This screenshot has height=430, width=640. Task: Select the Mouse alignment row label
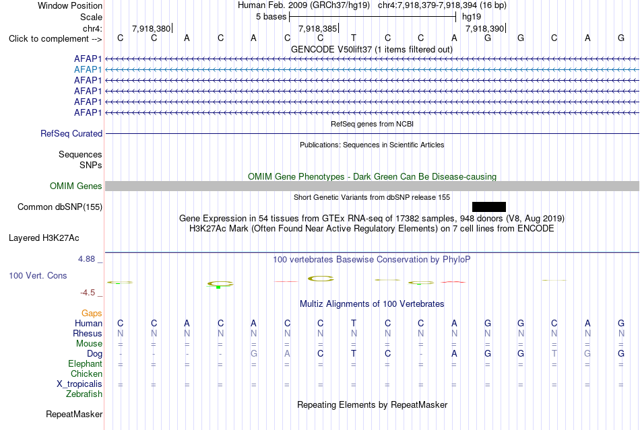[x=89, y=344]
